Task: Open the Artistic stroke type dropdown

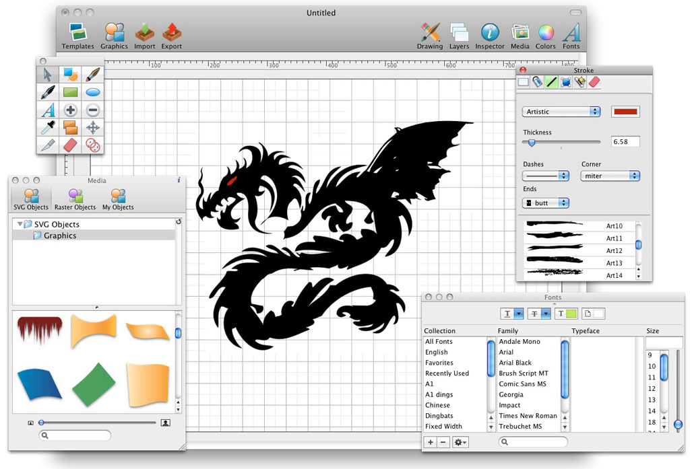Action: [x=561, y=112]
